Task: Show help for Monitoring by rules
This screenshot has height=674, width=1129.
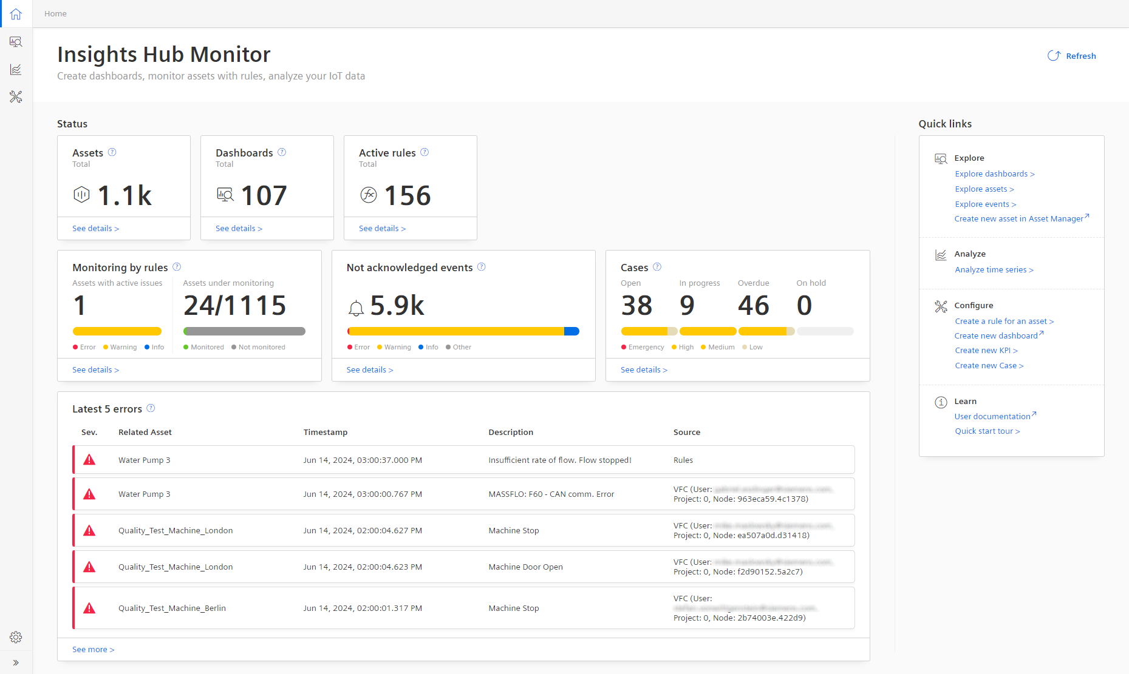Action: point(177,267)
